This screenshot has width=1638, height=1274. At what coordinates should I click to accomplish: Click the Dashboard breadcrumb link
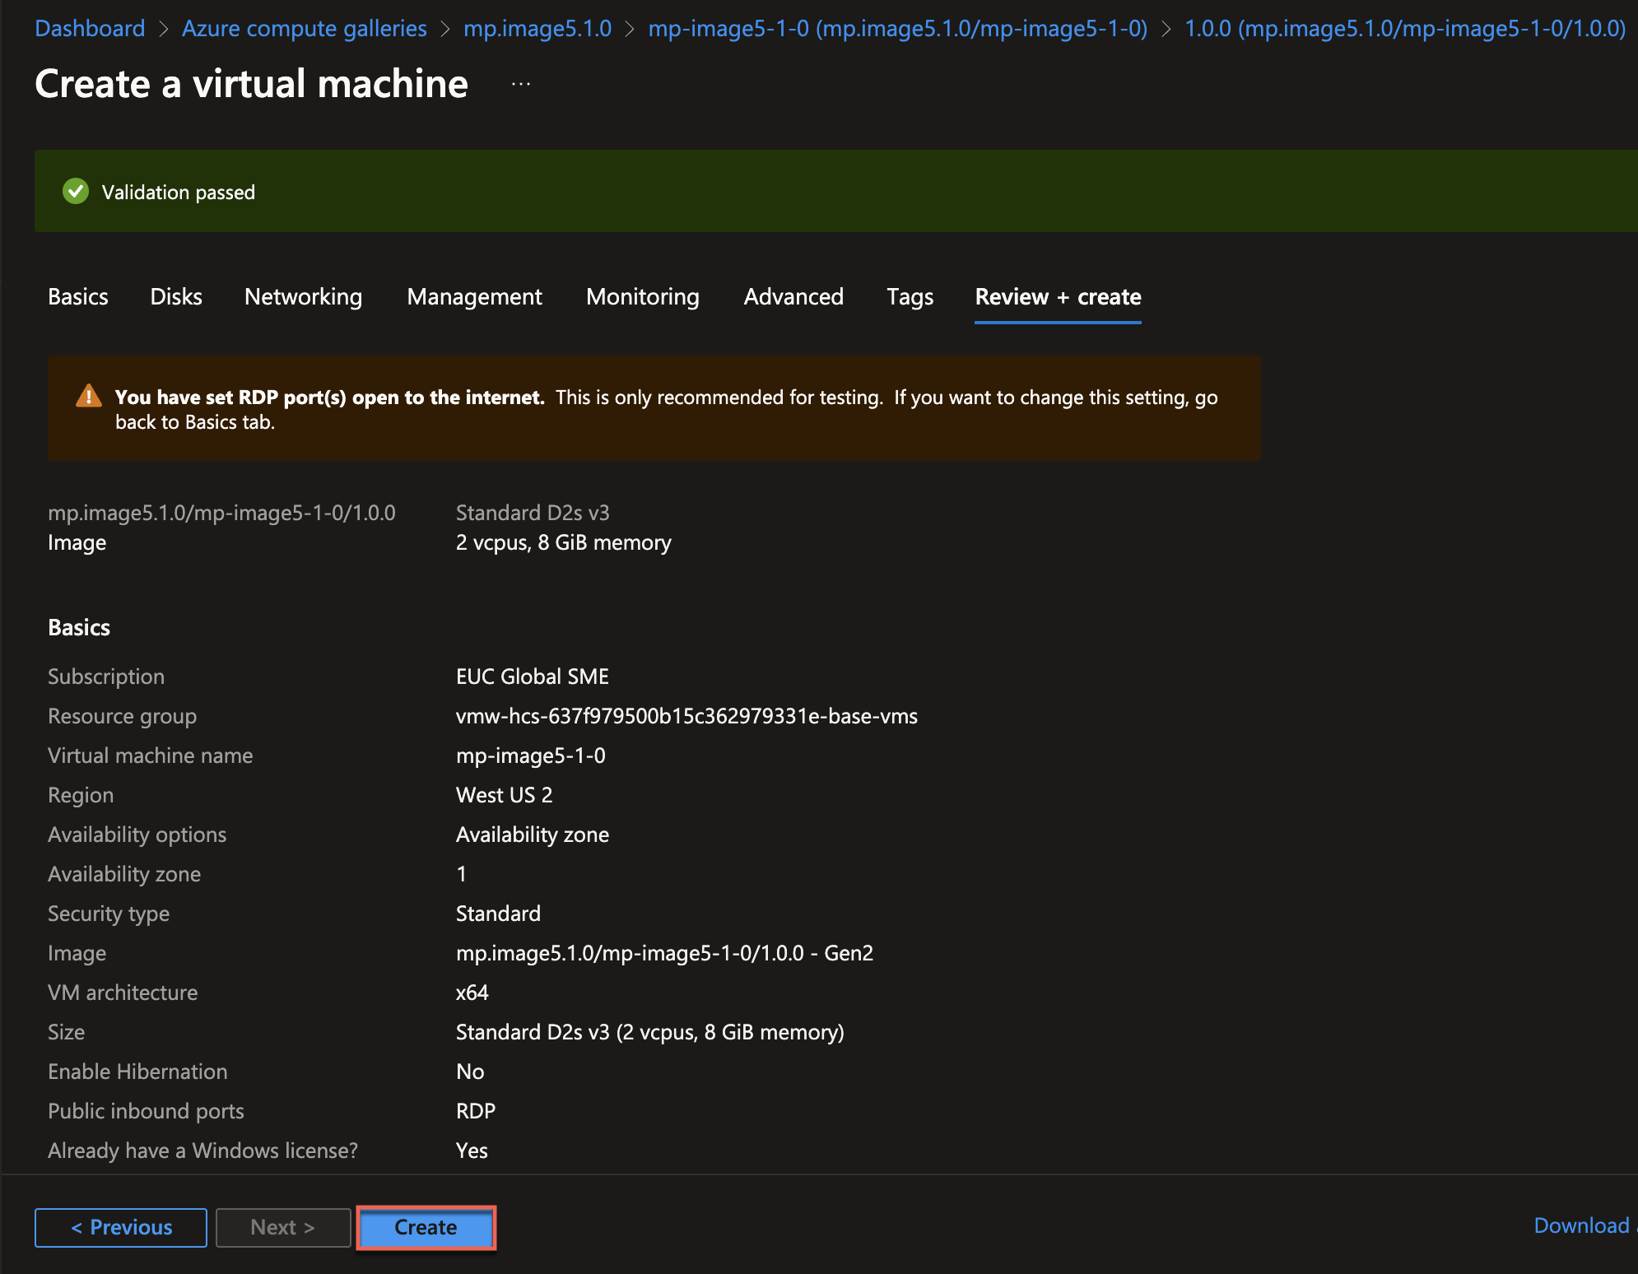(90, 29)
